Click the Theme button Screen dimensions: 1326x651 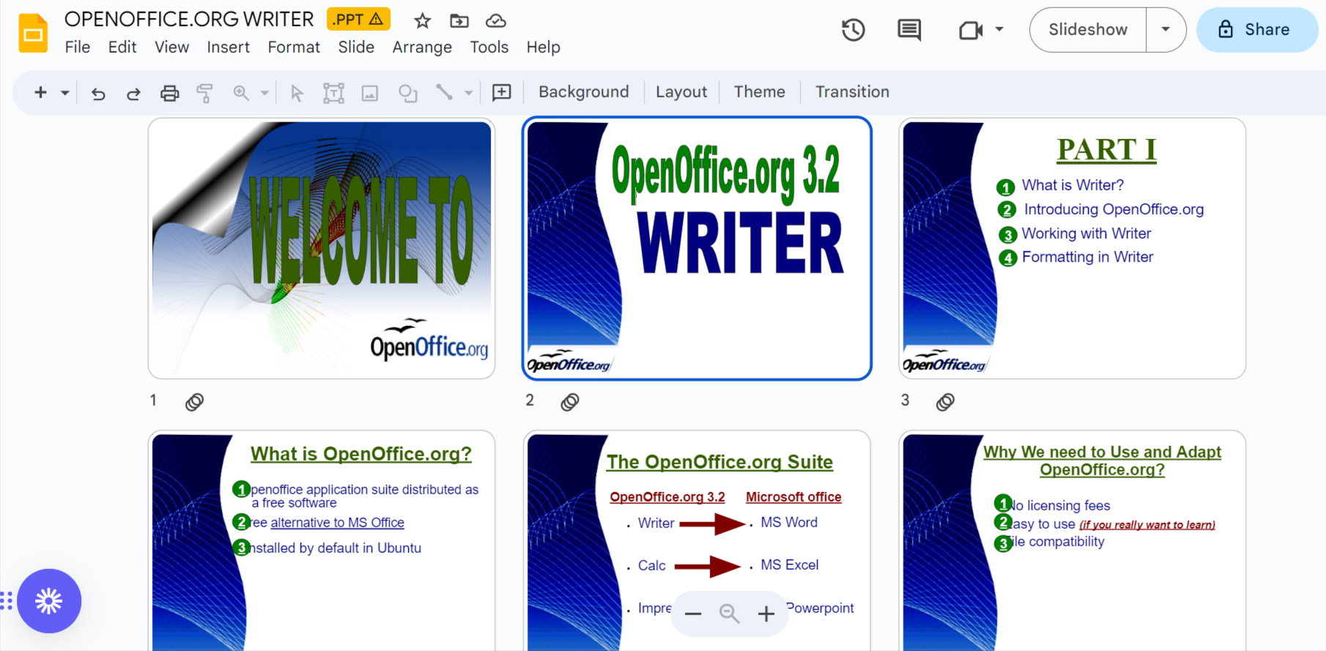(760, 92)
